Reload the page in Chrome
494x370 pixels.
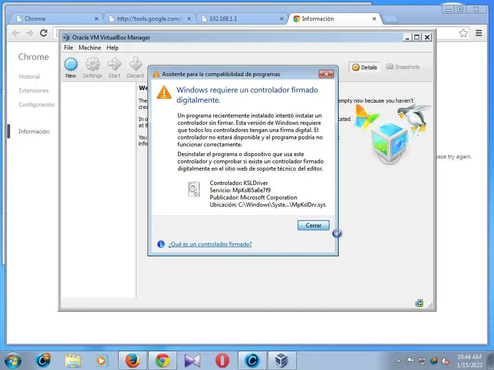coord(44,33)
